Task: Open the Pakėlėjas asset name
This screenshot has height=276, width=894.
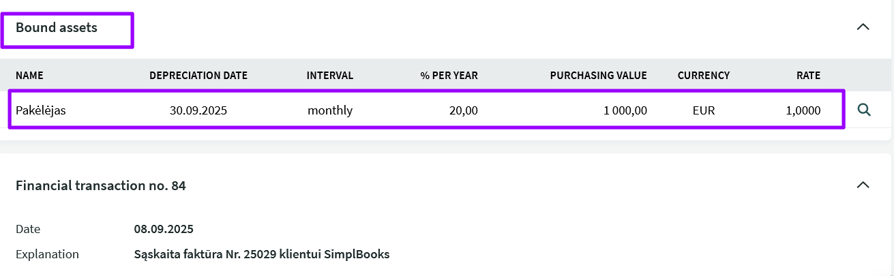Action: (x=41, y=110)
